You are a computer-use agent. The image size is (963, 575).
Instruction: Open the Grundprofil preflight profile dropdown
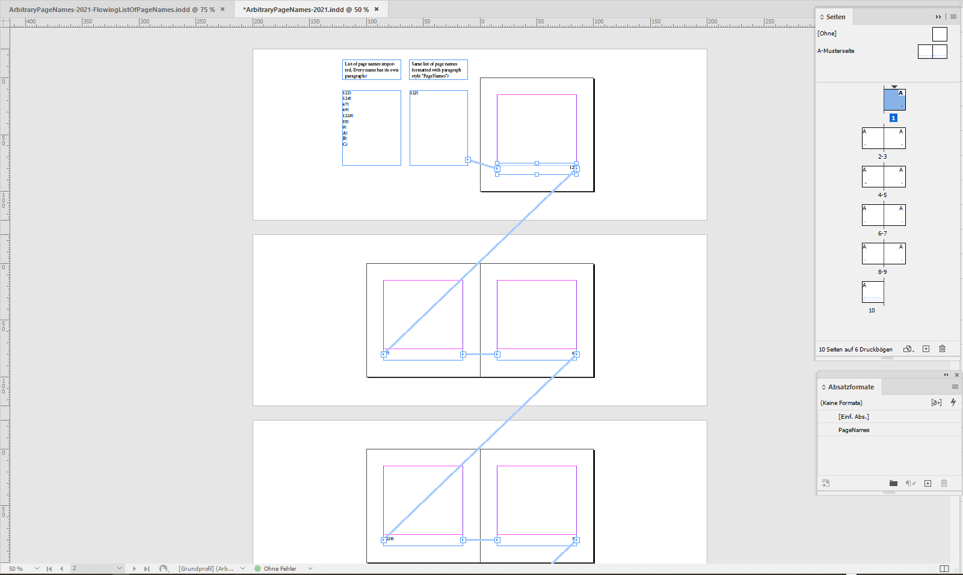[242, 568]
